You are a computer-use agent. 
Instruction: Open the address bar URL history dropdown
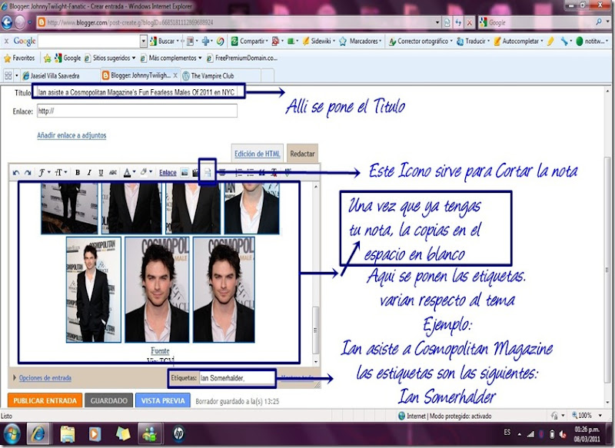[437, 22]
